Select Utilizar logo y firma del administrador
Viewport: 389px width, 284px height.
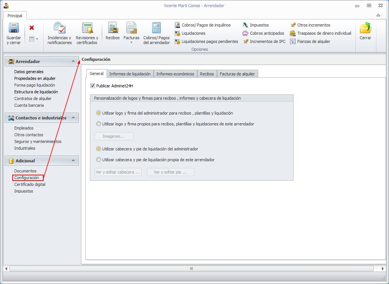point(98,113)
